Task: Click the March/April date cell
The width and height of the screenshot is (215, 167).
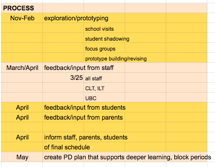Action: coord(22,68)
